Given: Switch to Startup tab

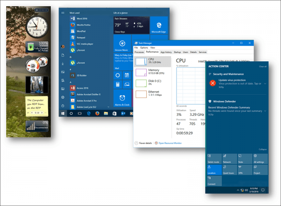Looking at the screenshot, I should pos(177,52).
